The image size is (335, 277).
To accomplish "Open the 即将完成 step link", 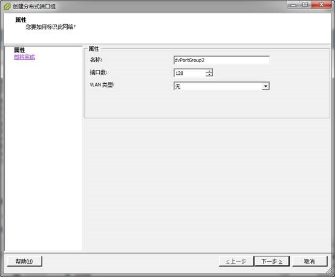I will click(25, 57).
